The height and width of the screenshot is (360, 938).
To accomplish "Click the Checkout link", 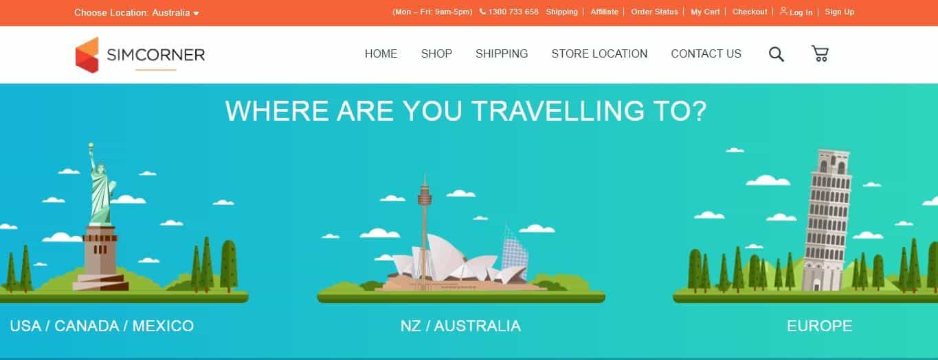I will click(x=750, y=12).
